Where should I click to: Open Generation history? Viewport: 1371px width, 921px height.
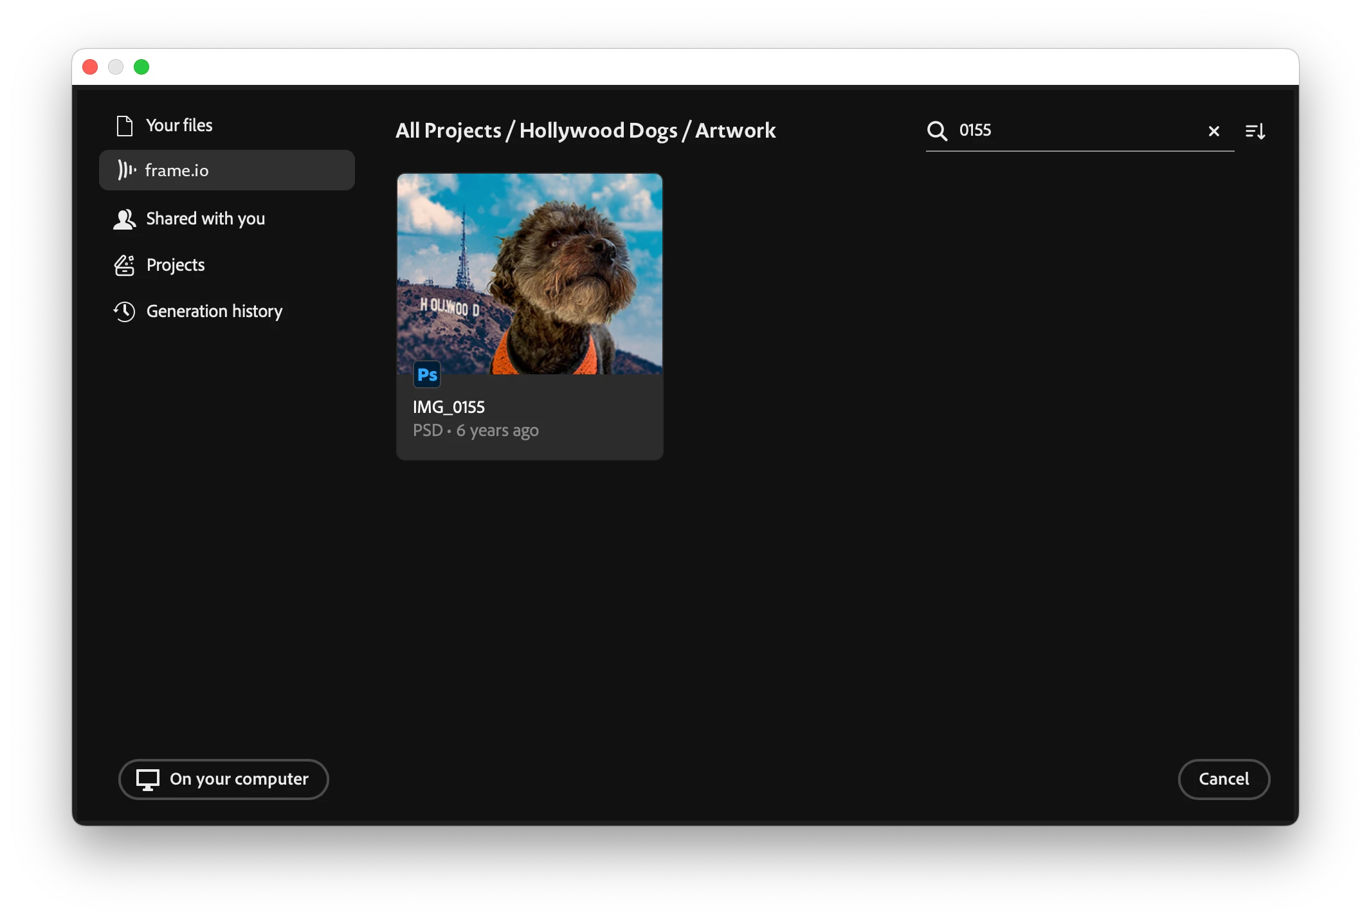coord(214,311)
